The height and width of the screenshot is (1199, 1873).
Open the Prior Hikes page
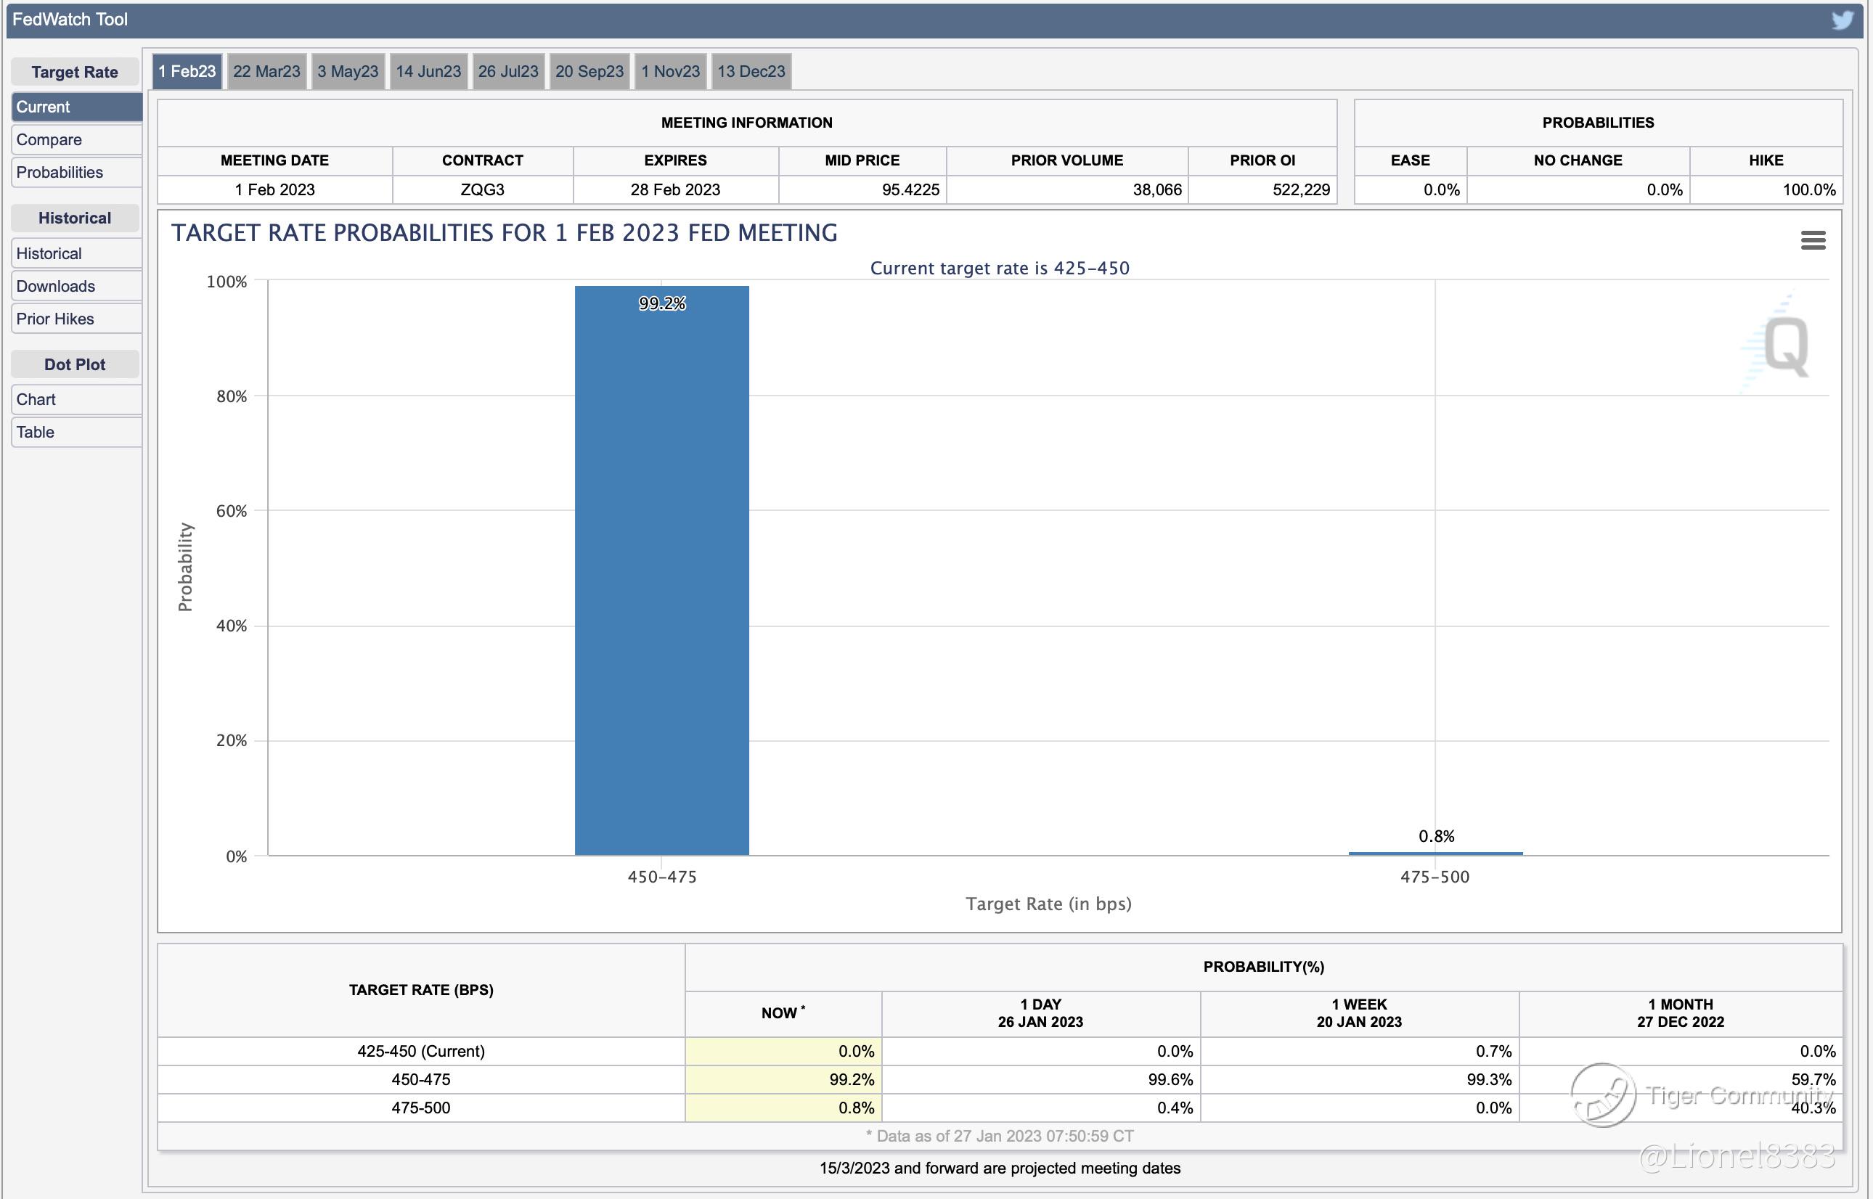pyautogui.click(x=76, y=319)
